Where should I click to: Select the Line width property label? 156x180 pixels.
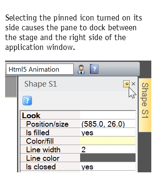coord(43,150)
